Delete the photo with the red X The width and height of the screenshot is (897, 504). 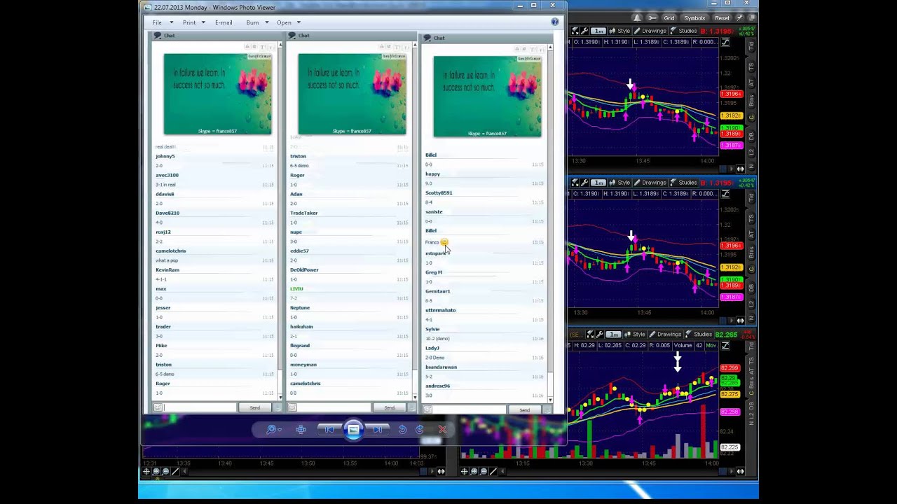point(442,430)
